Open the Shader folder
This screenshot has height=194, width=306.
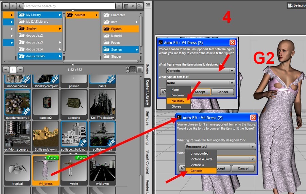point(121,56)
